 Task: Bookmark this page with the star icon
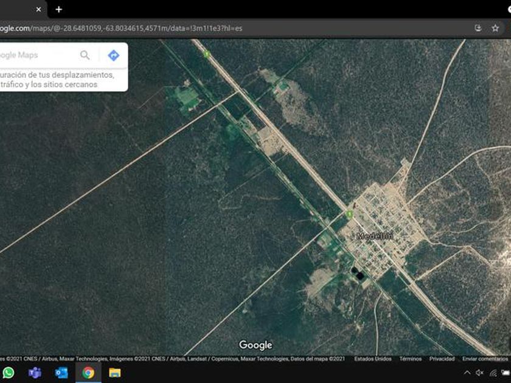pyautogui.click(x=495, y=28)
